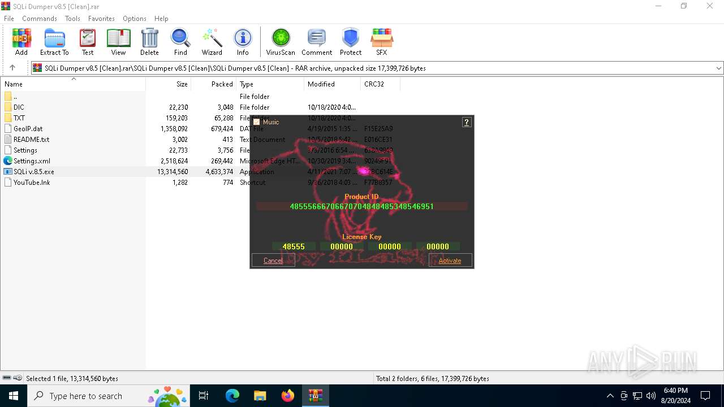Open the notification center icon
The width and height of the screenshot is (724, 407).
[705, 396]
